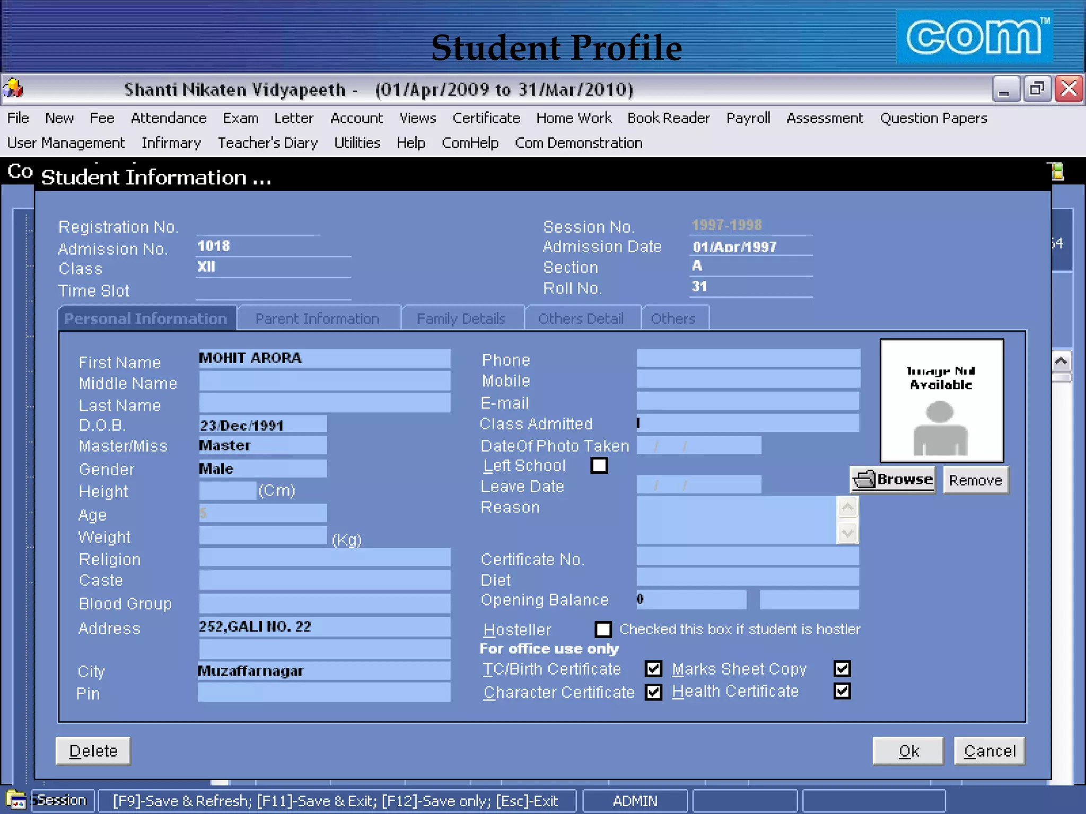1086x814 pixels.
Task: Click the Weight input field
Action: (x=263, y=535)
